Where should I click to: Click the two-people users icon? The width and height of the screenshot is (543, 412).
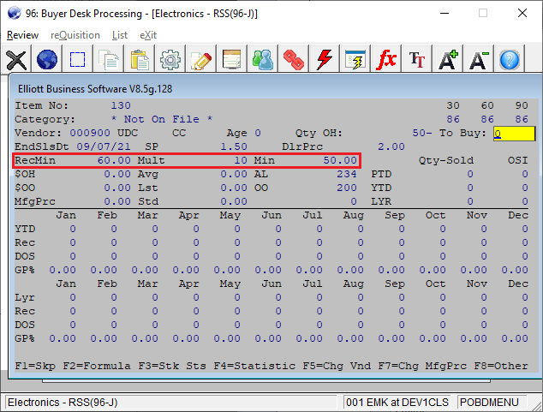point(263,60)
